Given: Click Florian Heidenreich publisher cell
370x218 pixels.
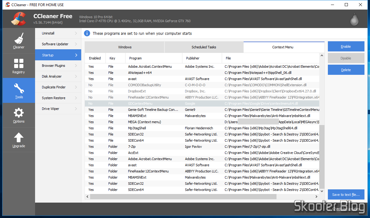Looking at the screenshot, I should tap(199, 128).
